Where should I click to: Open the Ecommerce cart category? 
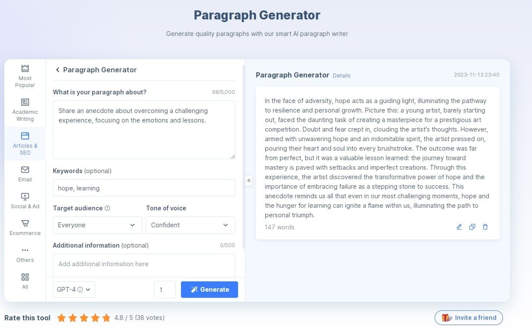[25, 228]
